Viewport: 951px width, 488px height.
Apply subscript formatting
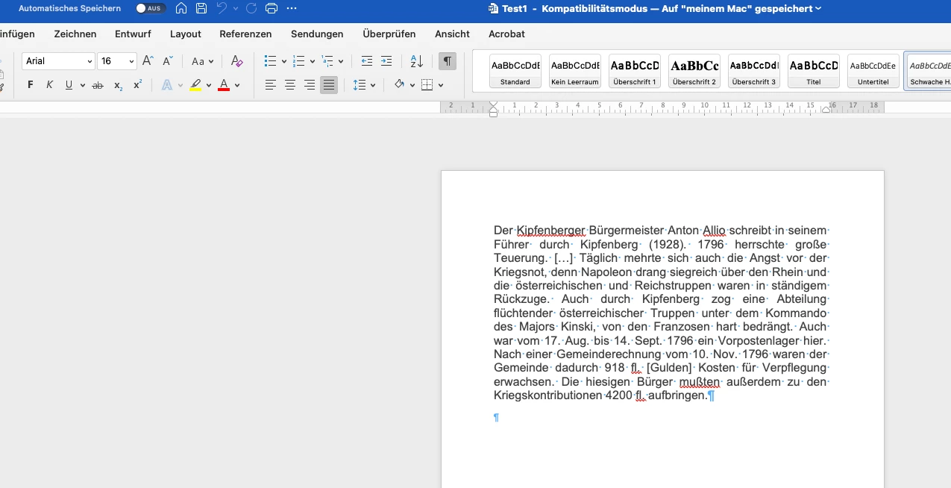[x=118, y=85]
